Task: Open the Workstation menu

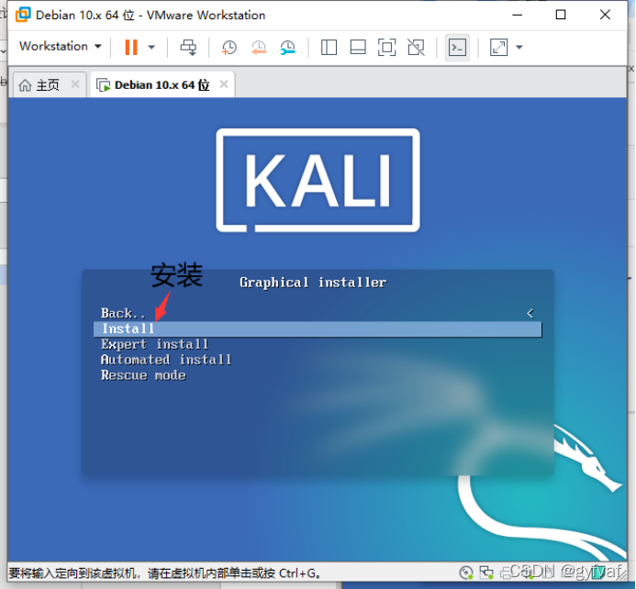Action: pos(60,46)
